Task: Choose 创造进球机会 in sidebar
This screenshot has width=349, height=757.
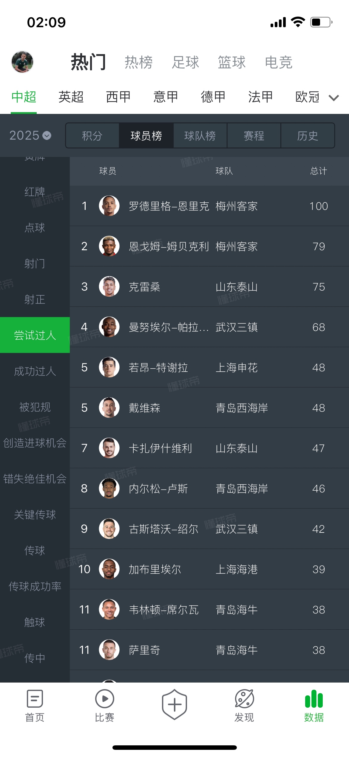Action: [35, 443]
